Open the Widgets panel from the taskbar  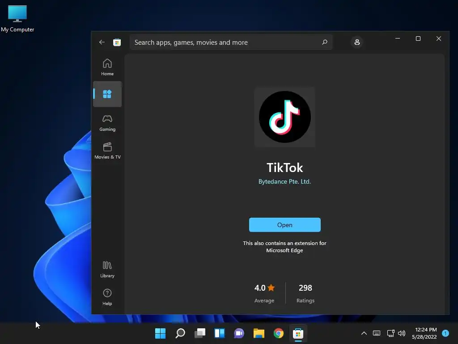click(x=219, y=333)
